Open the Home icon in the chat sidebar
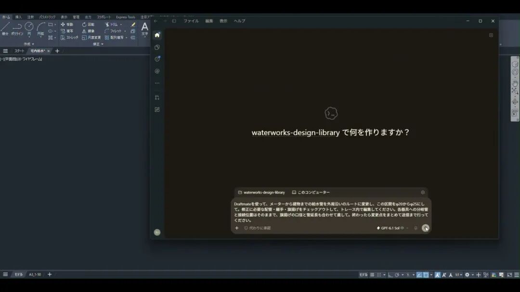This screenshot has height=292, width=520. click(x=157, y=35)
